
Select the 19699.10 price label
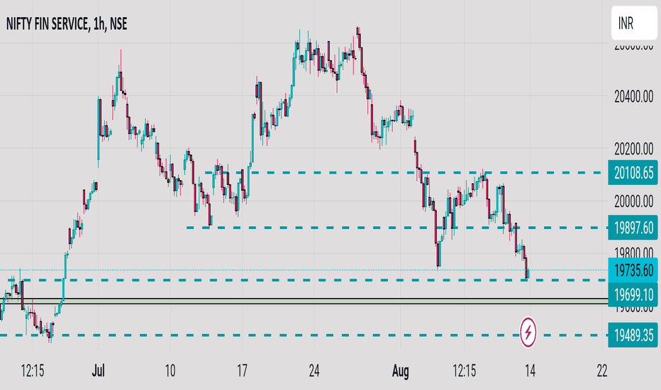(633, 294)
